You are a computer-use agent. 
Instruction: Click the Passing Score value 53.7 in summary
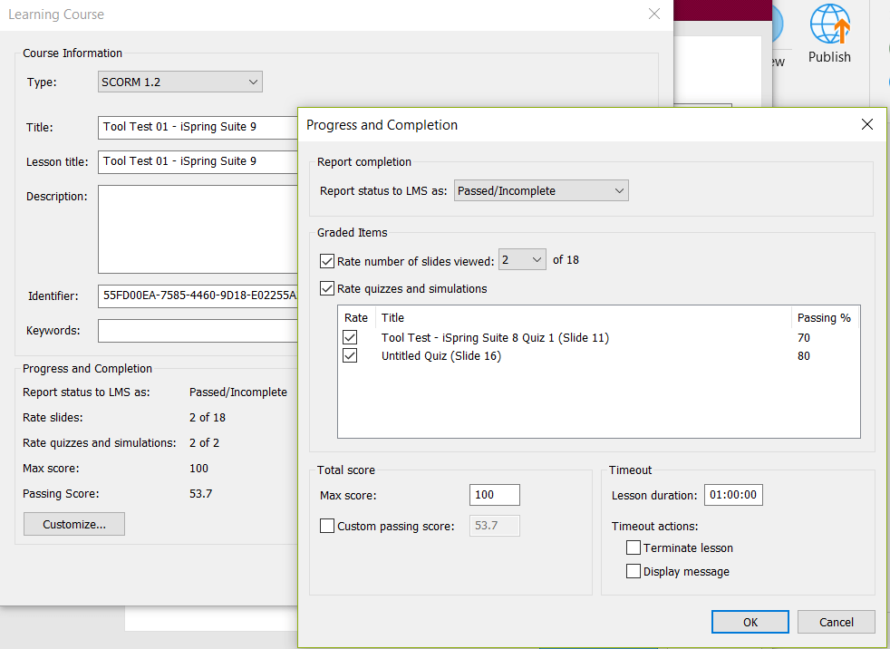(201, 493)
